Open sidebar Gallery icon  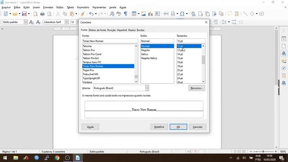click(283, 61)
